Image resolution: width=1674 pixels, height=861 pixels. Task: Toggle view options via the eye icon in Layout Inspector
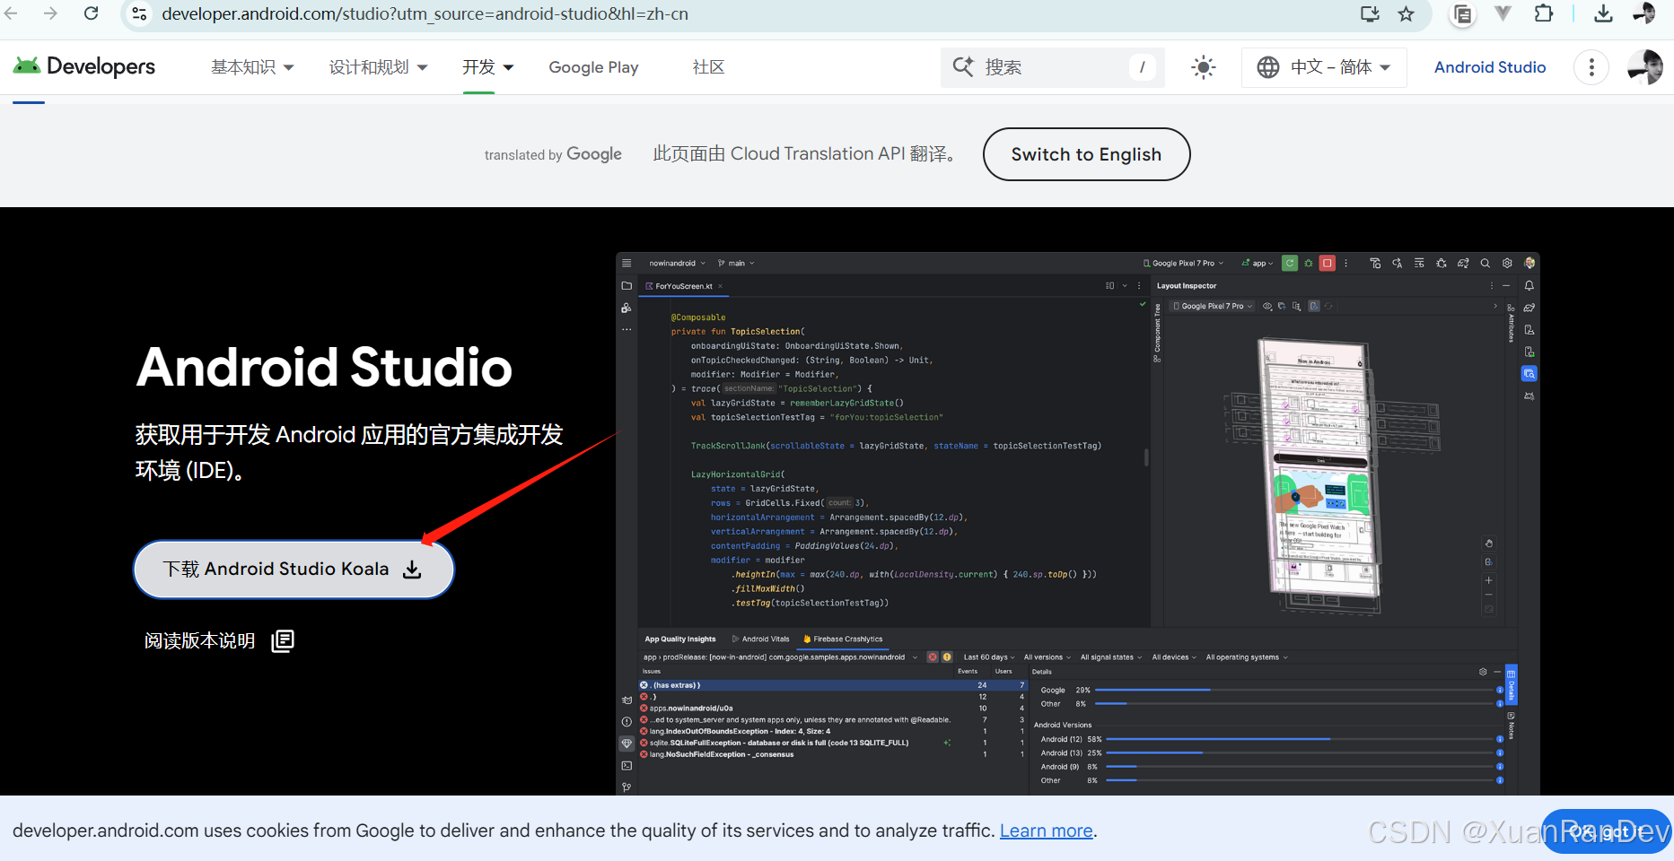tap(1267, 306)
